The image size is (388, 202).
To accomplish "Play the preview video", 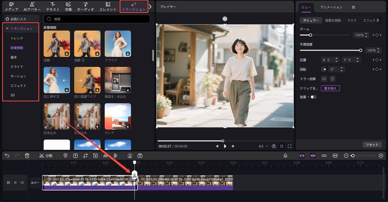I will pyautogui.click(x=225, y=146).
